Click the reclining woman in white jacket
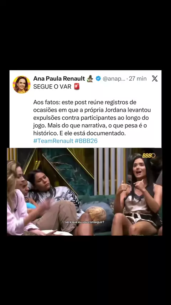This screenshot has width=171, height=305. click(56, 199)
